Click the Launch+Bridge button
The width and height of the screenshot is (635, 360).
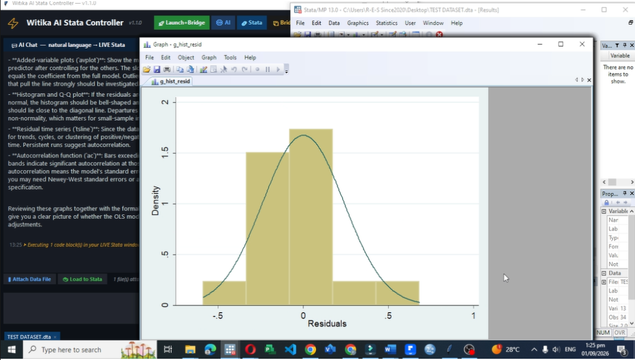point(182,23)
